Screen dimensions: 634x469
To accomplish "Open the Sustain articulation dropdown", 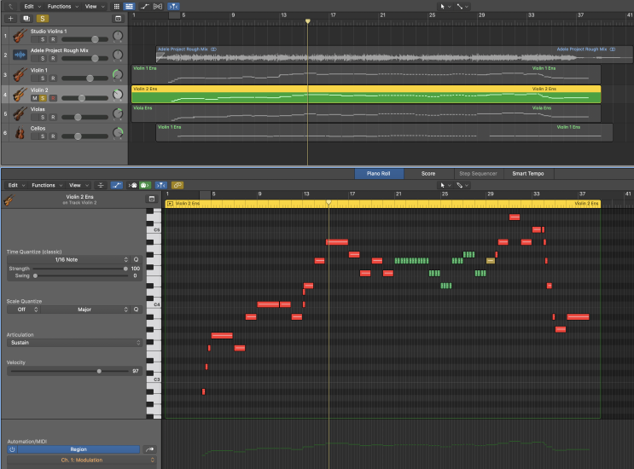I will tap(74, 343).
